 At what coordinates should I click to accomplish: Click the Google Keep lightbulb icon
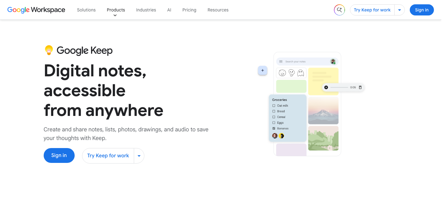[x=49, y=50]
